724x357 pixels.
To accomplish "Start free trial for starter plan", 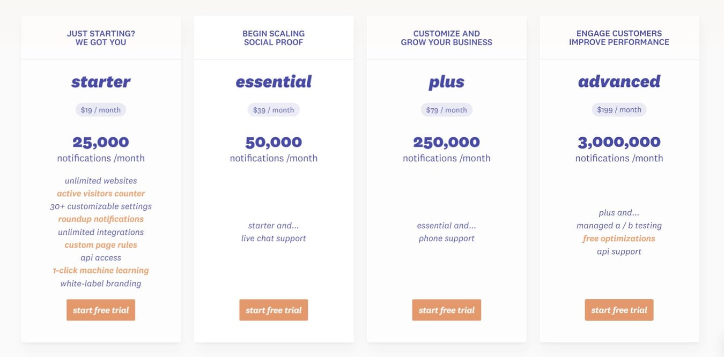I will click(101, 310).
